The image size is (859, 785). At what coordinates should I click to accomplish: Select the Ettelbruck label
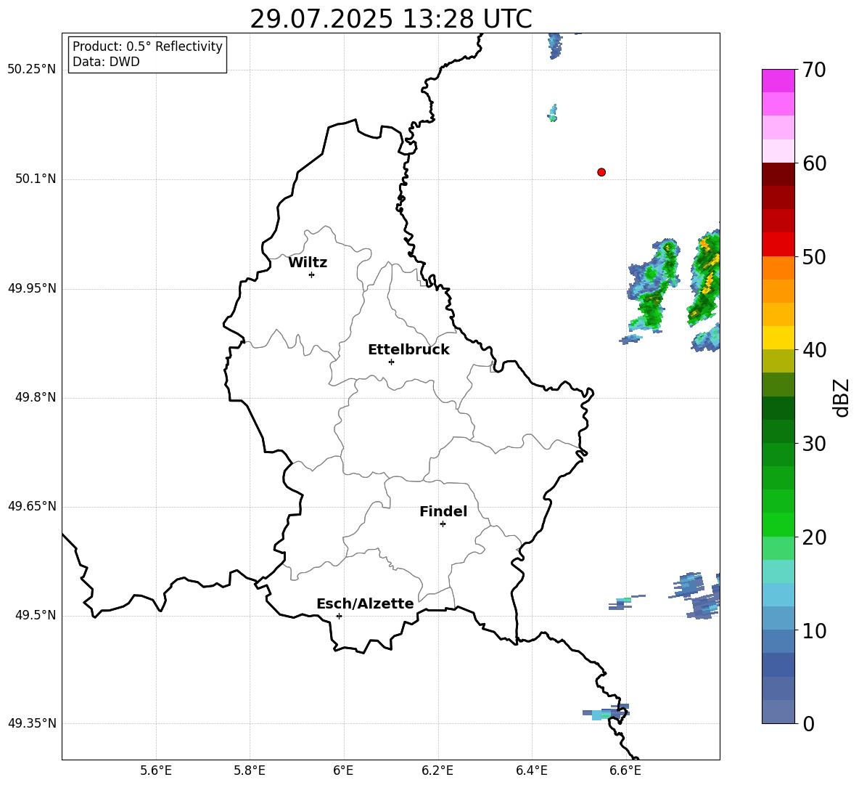pyautogui.click(x=408, y=350)
